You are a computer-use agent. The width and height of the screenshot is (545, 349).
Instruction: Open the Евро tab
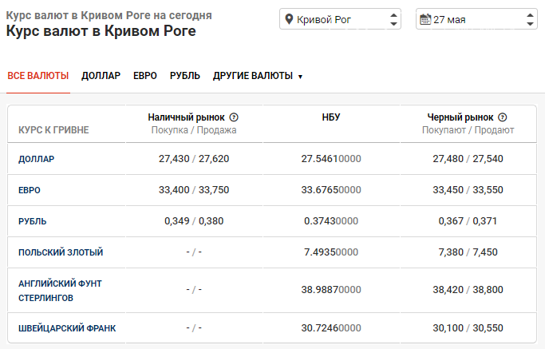tap(145, 76)
